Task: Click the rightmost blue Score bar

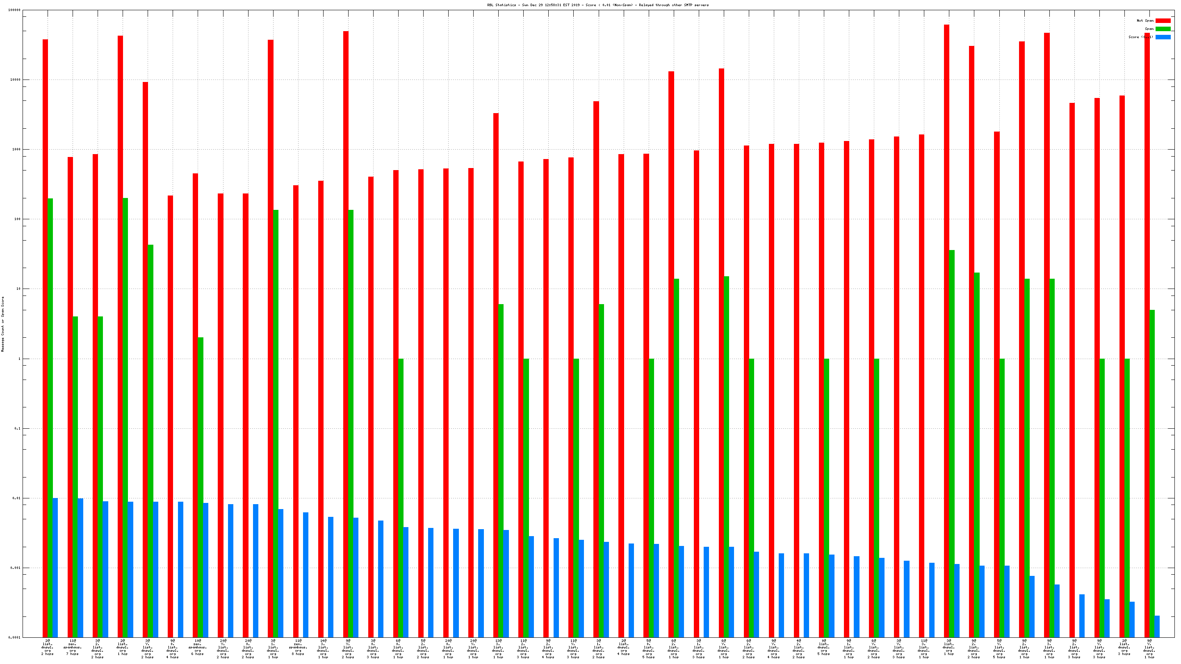Action: click(x=1157, y=626)
